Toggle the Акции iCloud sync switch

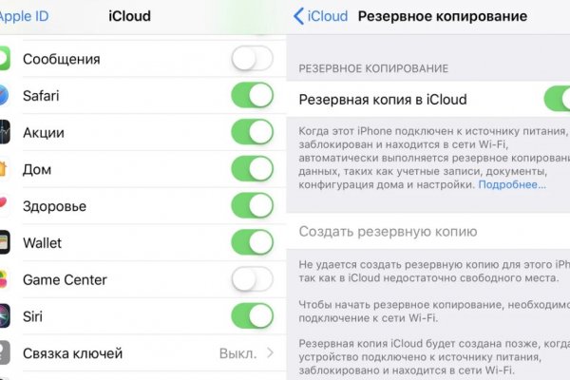click(252, 132)
